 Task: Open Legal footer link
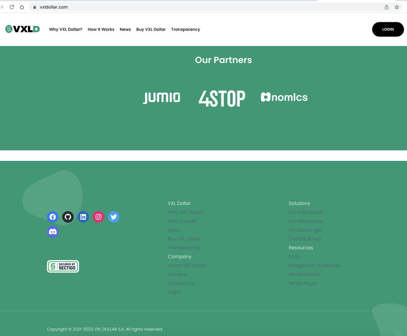[174, 292]
